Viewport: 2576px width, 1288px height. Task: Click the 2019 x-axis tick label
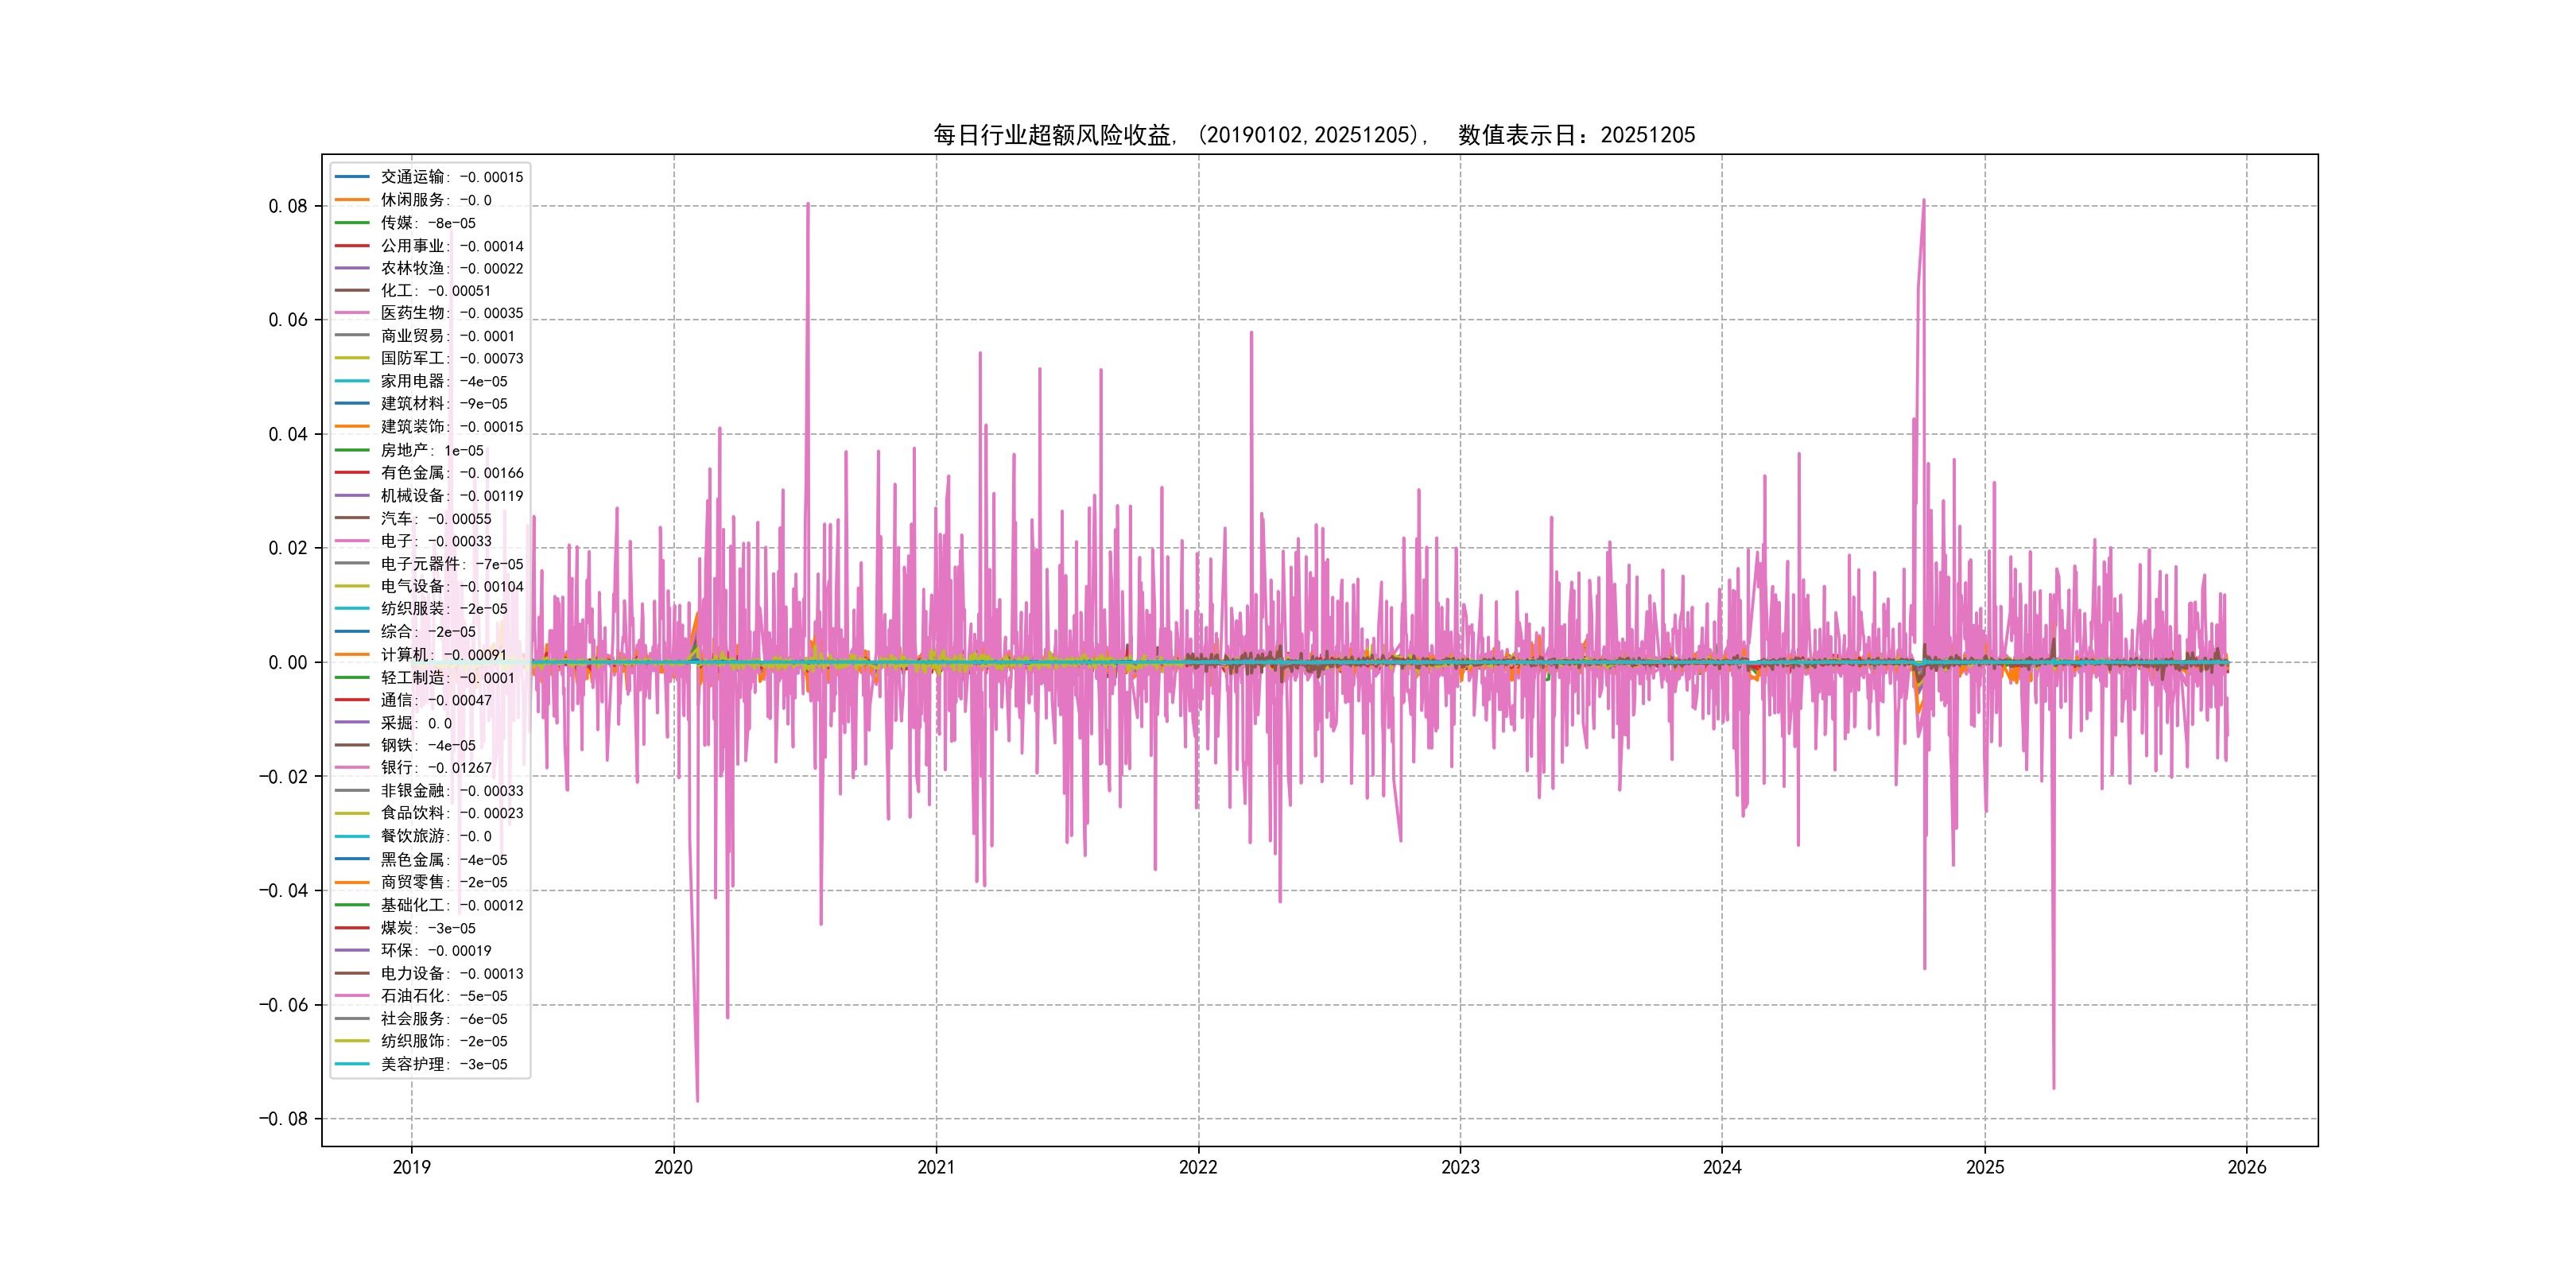411,1167
